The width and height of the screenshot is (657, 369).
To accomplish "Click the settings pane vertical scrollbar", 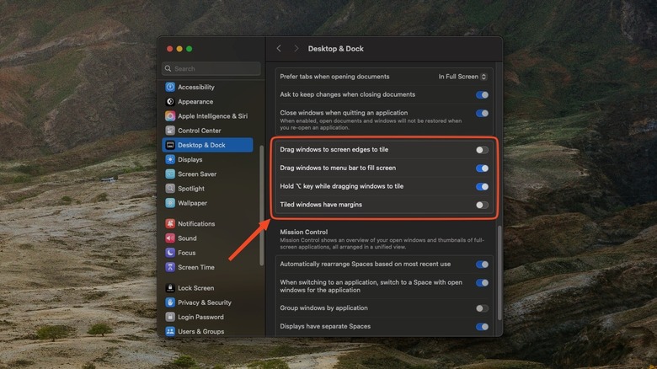I will 499,270.
